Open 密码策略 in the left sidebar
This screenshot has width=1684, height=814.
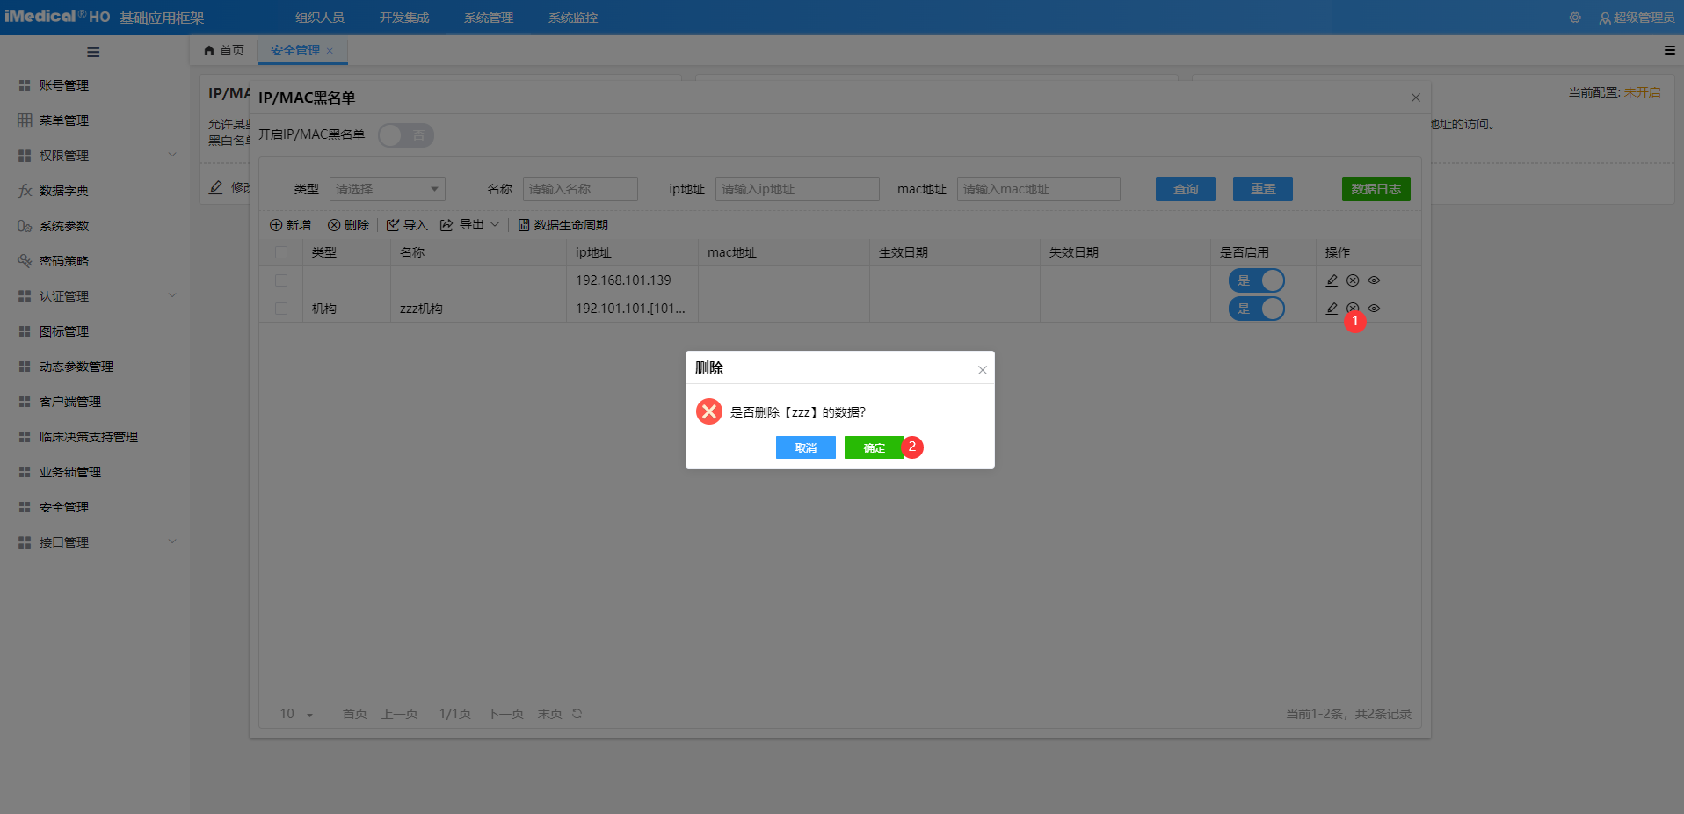point(64,261)
